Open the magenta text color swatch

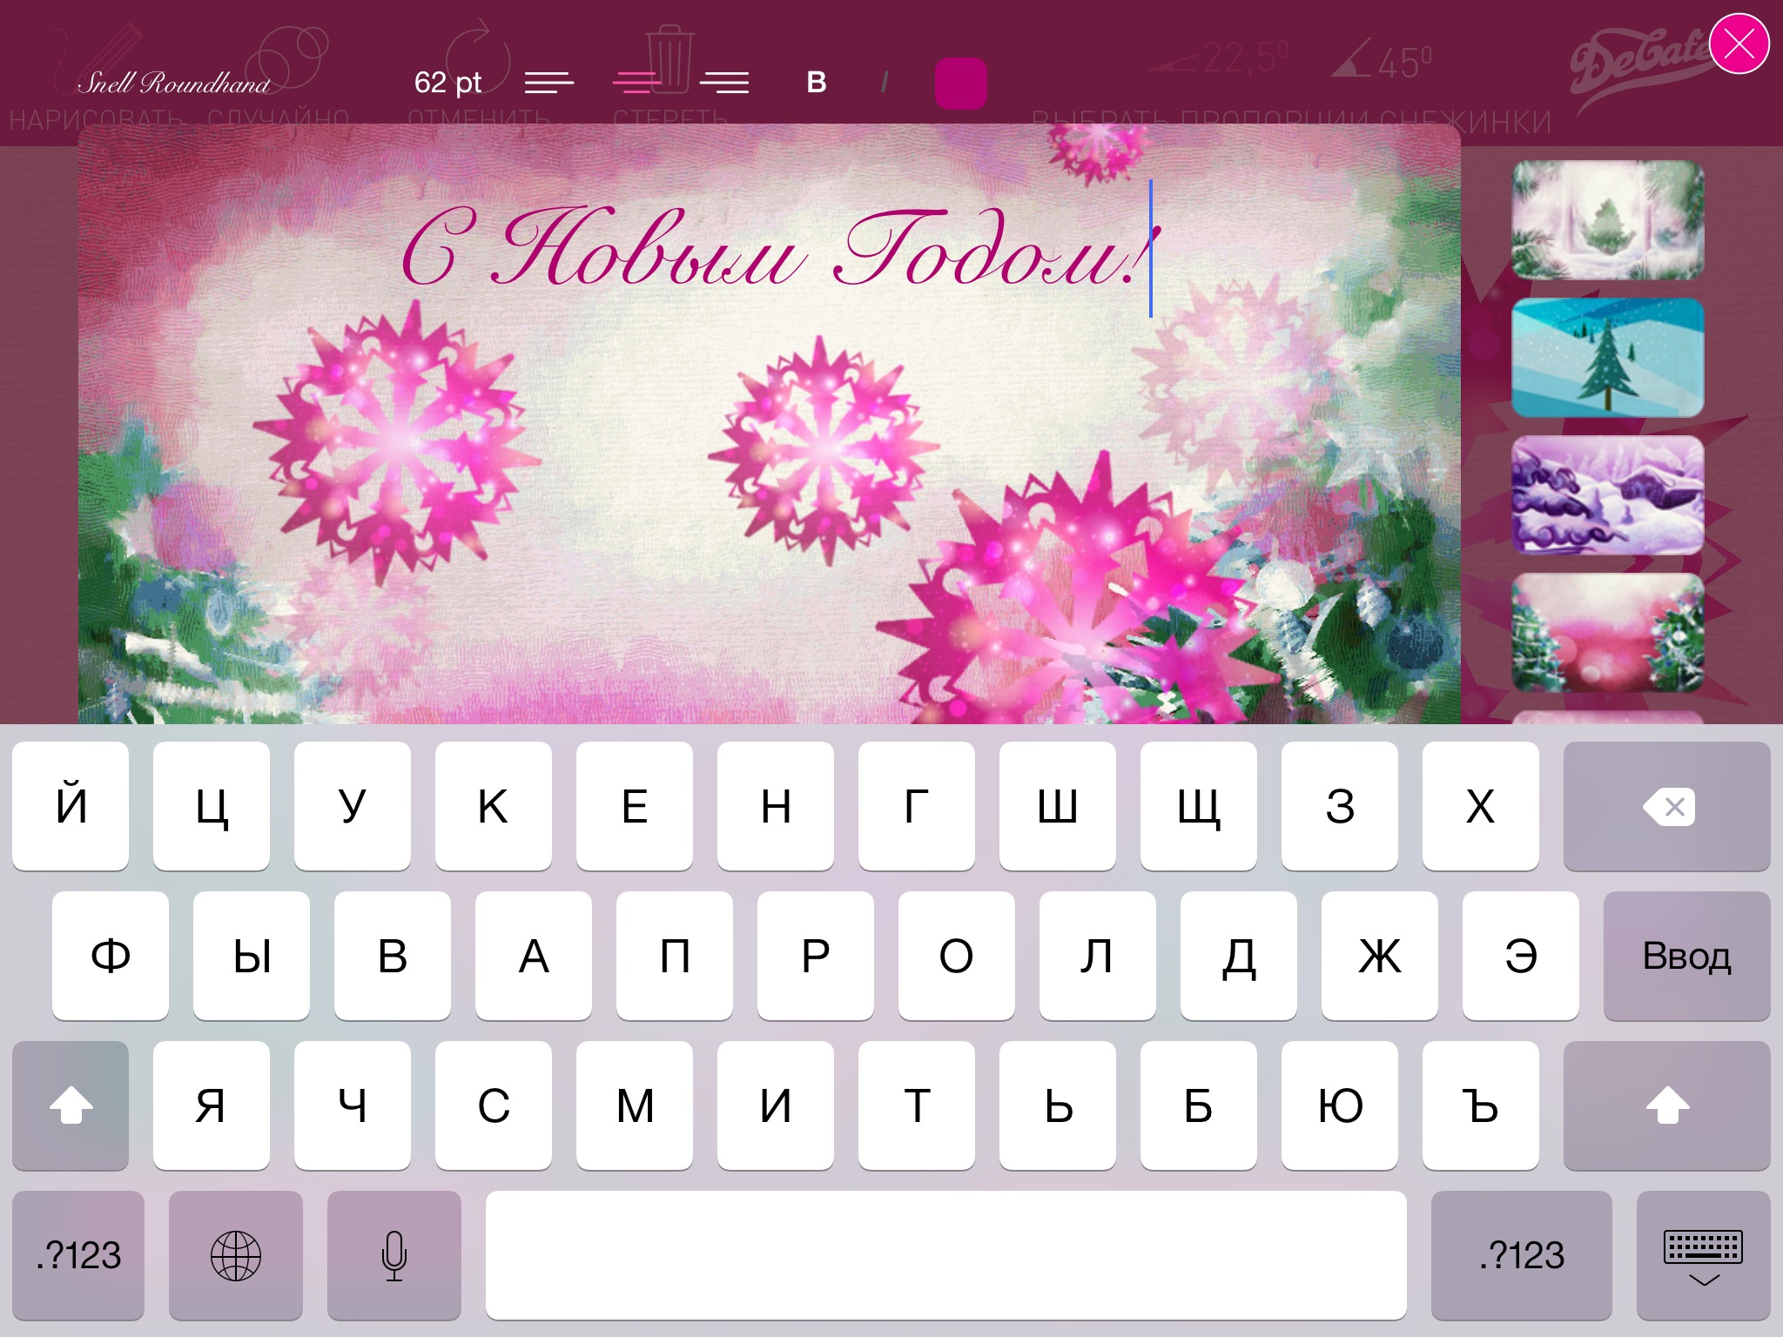click(x=960, y=84)
